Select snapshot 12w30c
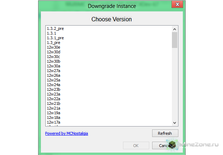Image resolution: width=223 pixels, height=155 pixels. pyautogui.click(x=54, y=57)
